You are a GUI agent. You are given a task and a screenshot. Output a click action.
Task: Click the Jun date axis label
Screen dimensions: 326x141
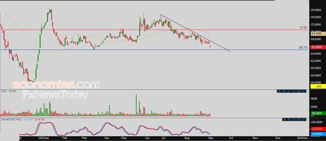pyautogui.click(x=147, y=138)
